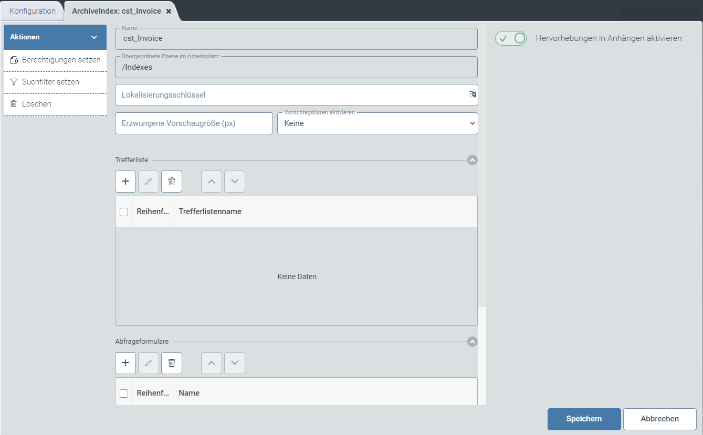Click the trash icon in Trefferliste toolbar
This screenshot has width=703, height=435.
172,182
